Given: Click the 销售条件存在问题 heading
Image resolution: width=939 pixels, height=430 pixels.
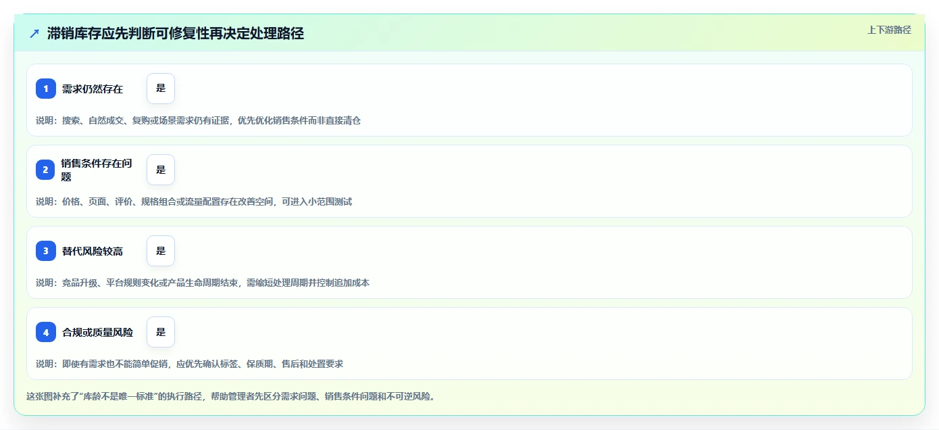Looking at the screenshot, I should coord(97,170).
